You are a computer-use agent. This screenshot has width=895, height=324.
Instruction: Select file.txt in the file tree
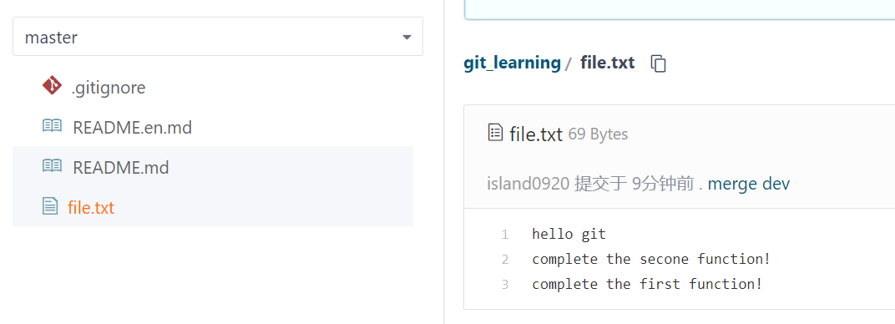(x=91, y=208)
